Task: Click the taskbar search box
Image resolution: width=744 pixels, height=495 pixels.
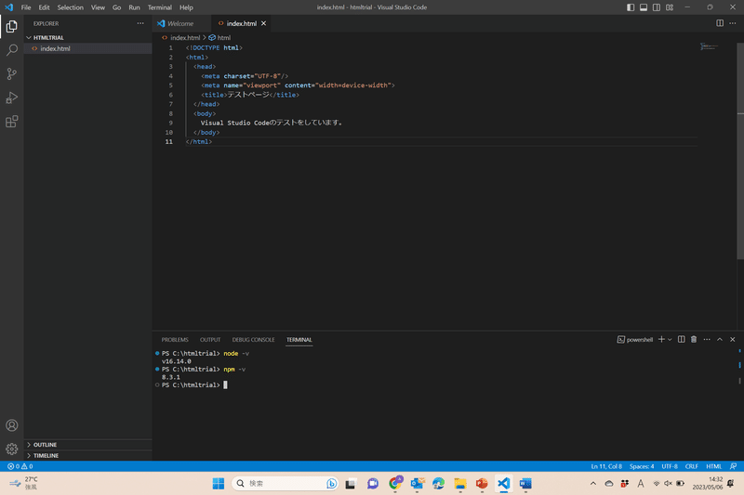Action: pyautogui.click(x=286, y=483)
